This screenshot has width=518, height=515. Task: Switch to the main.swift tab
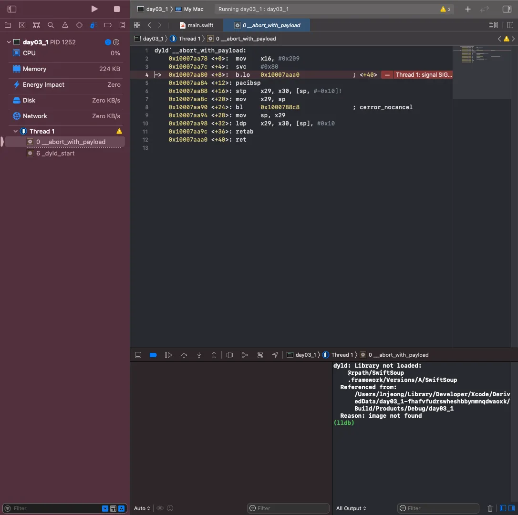pos(196,25)
